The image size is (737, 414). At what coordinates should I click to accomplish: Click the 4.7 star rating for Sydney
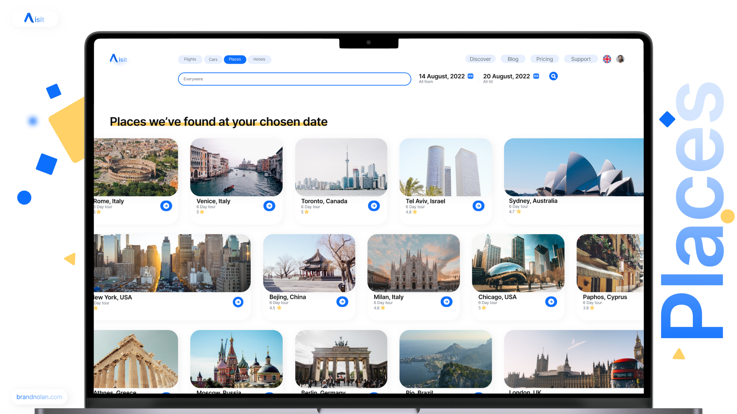(x=515, y=211)
